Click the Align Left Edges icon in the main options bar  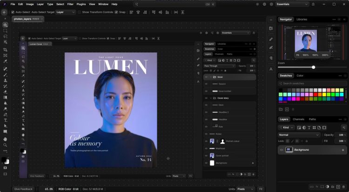[131, 12]
